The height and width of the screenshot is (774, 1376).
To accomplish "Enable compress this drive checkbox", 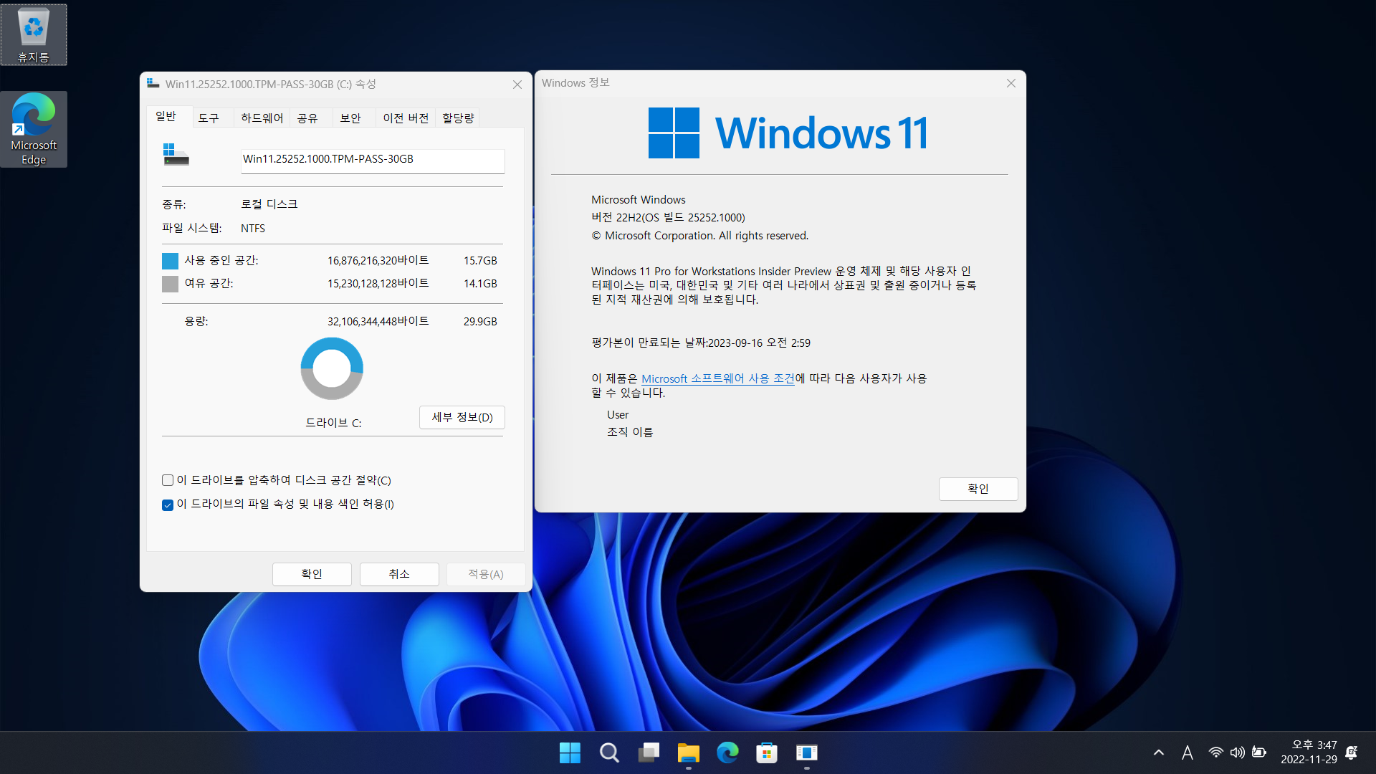I will click(168, 480).
